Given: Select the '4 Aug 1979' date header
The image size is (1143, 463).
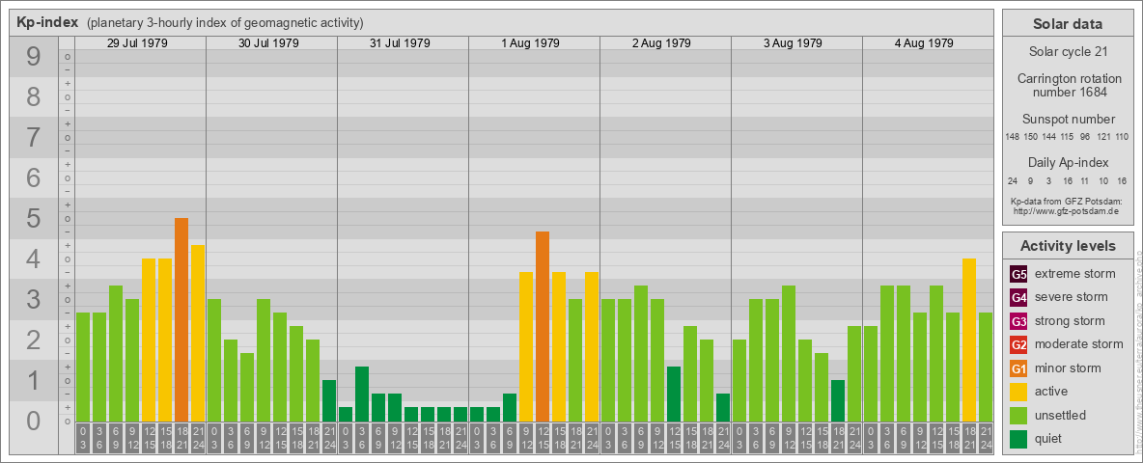Looking at the screenshot, I should pos(924,43).
